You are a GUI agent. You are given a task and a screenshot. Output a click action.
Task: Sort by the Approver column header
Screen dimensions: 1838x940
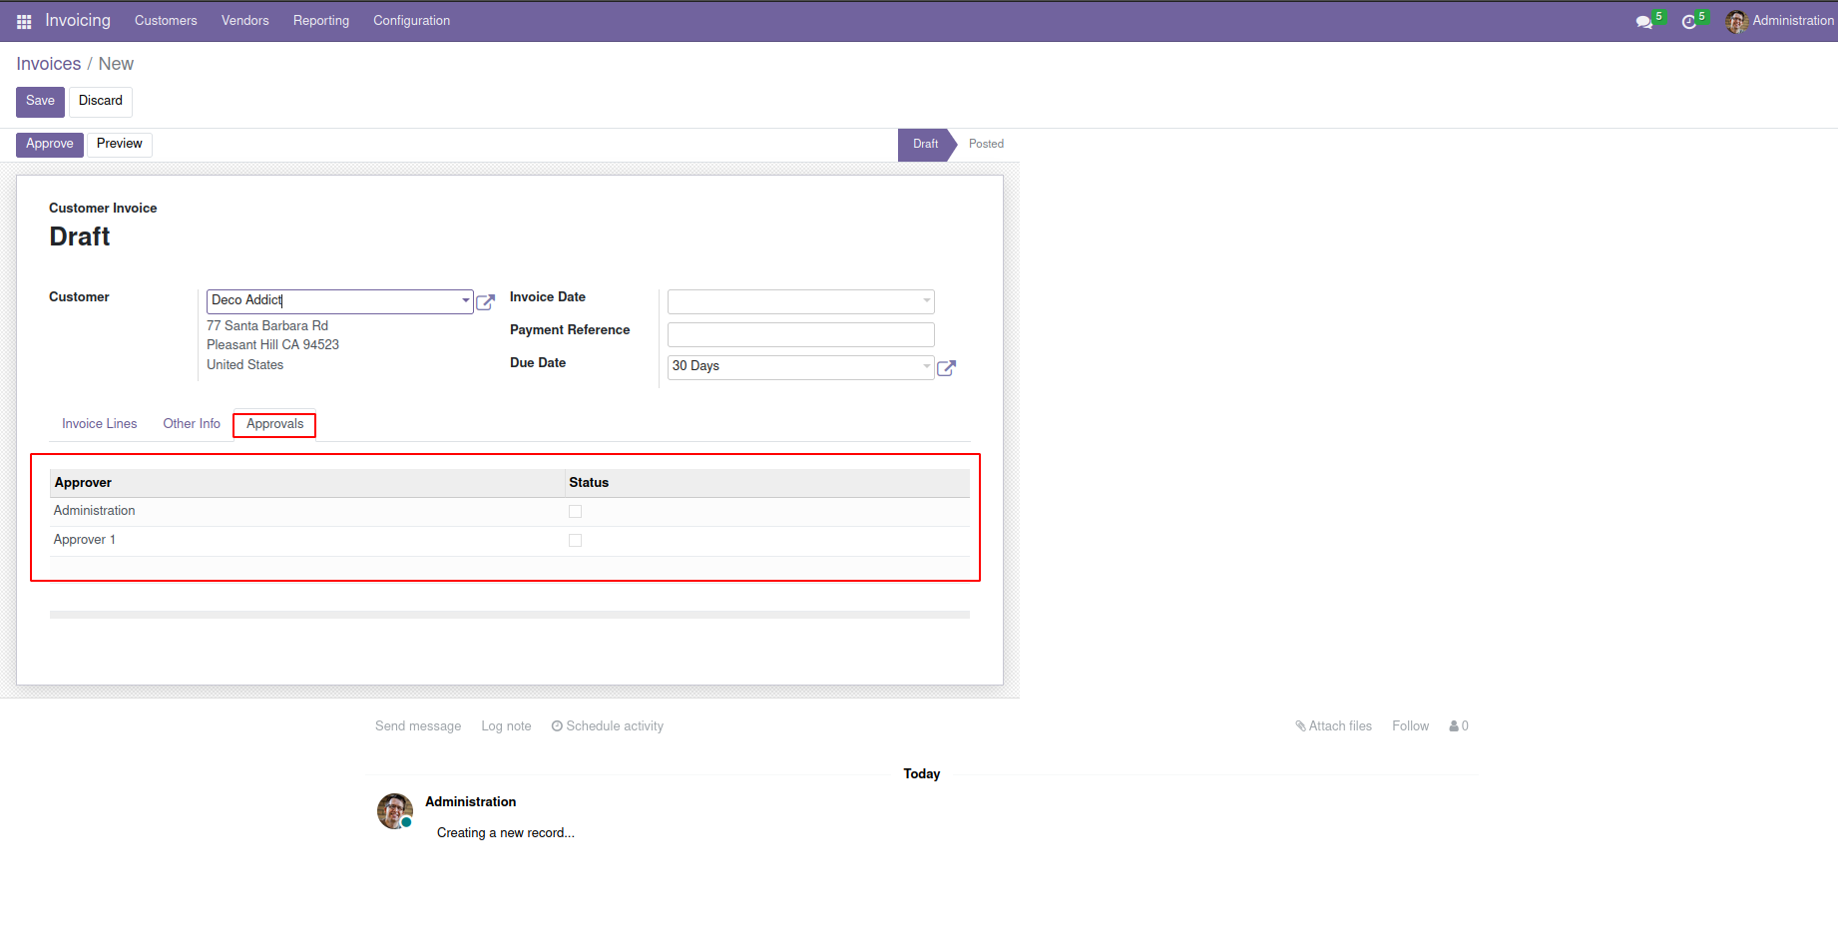(x=306, y=483)
